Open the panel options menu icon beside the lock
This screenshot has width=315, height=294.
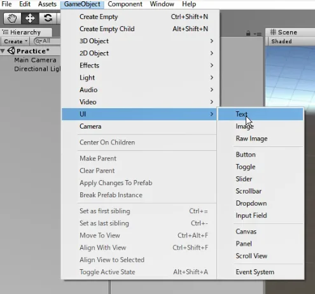[258, 34]
